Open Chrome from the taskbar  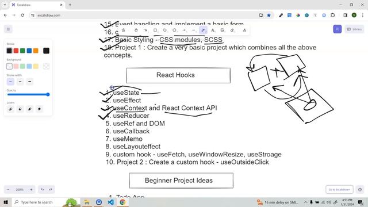(x=122, y=202)
